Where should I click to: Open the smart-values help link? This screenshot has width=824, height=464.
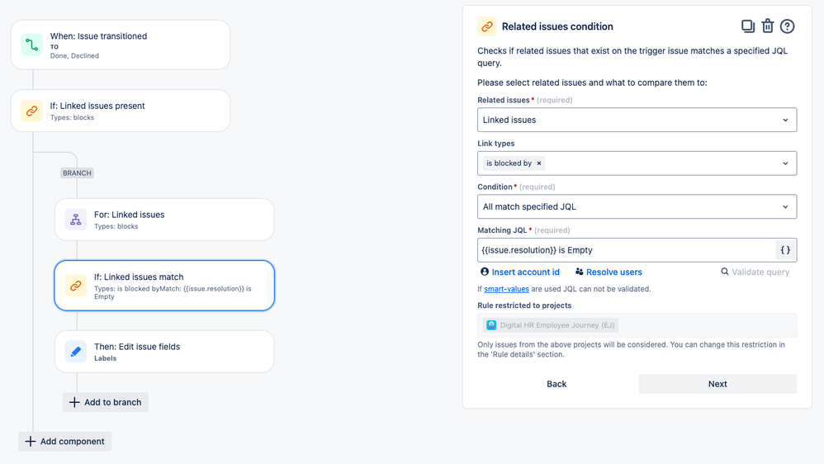(506, 289)
